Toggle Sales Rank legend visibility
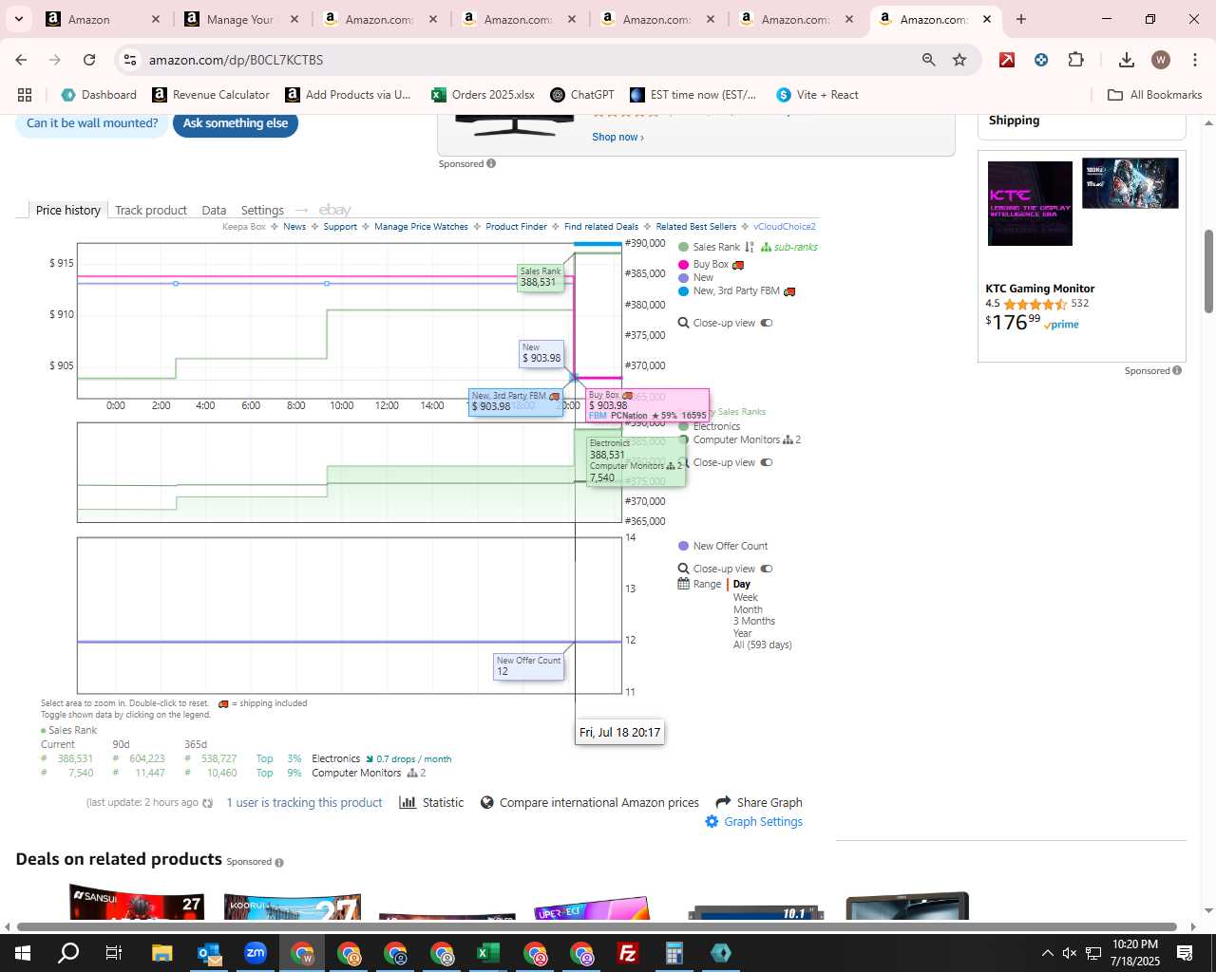Image resolution: width=1216 pixels, height=972 pixels. coord(709,247)
